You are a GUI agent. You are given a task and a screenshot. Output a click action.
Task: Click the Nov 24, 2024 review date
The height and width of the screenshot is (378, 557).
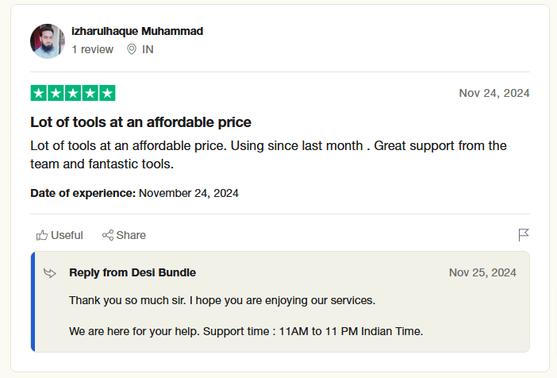pos(494,93)
